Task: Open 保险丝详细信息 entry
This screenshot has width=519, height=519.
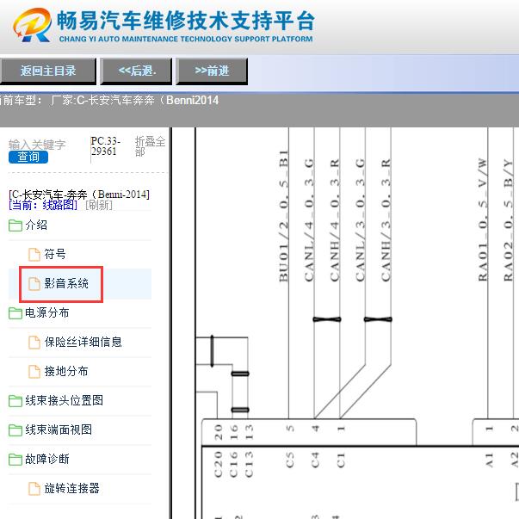Action: click(83, 342)
